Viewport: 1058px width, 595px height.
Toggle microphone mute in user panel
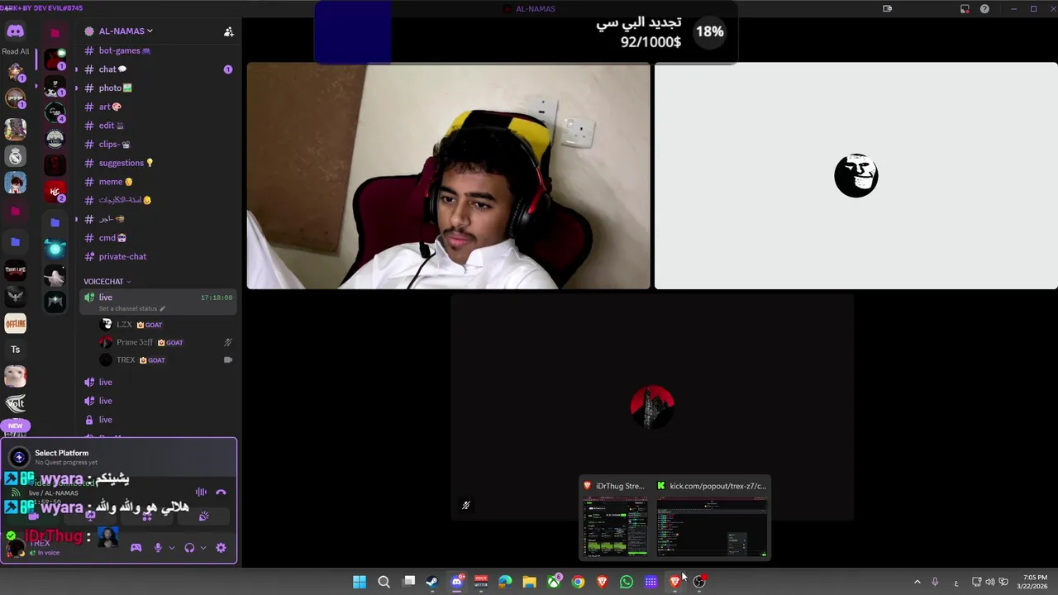pyautogui.click(x=158, y=547)
